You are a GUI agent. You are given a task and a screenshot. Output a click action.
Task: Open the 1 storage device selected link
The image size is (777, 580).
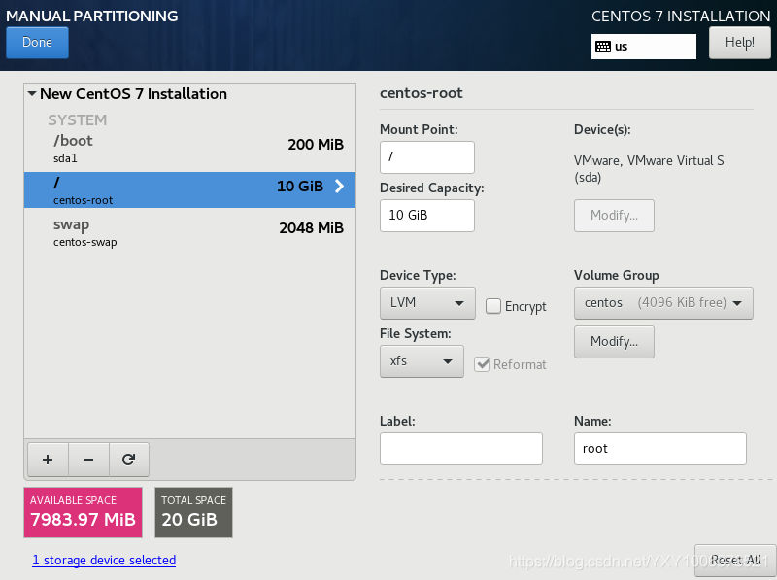pyautogui.click(x=104, y=561)
